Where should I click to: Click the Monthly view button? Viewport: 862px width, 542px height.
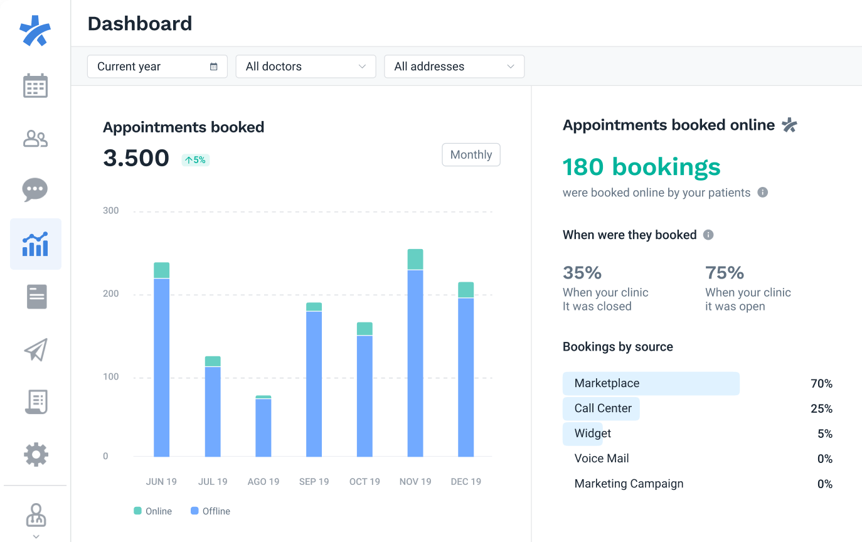[x=471, y=155]
